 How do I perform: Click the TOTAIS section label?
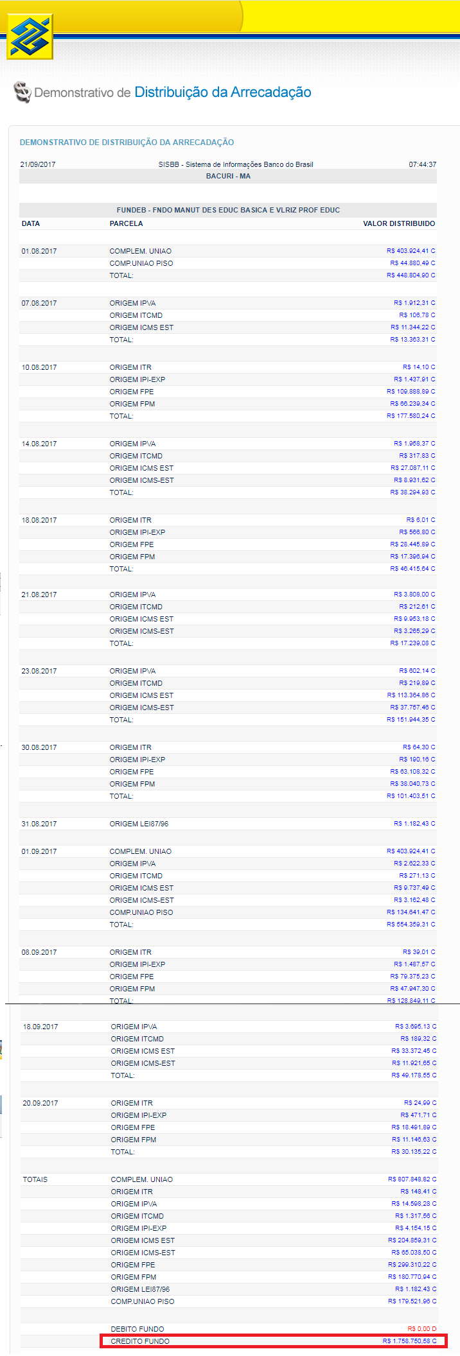tap(35, 1179)
